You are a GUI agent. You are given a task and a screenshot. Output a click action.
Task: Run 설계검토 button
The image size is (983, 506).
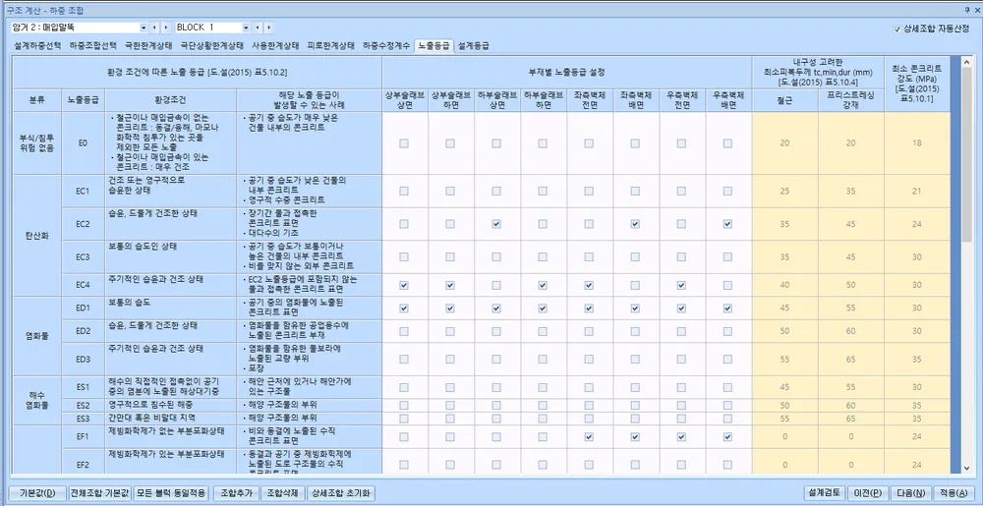coord(826,493)
